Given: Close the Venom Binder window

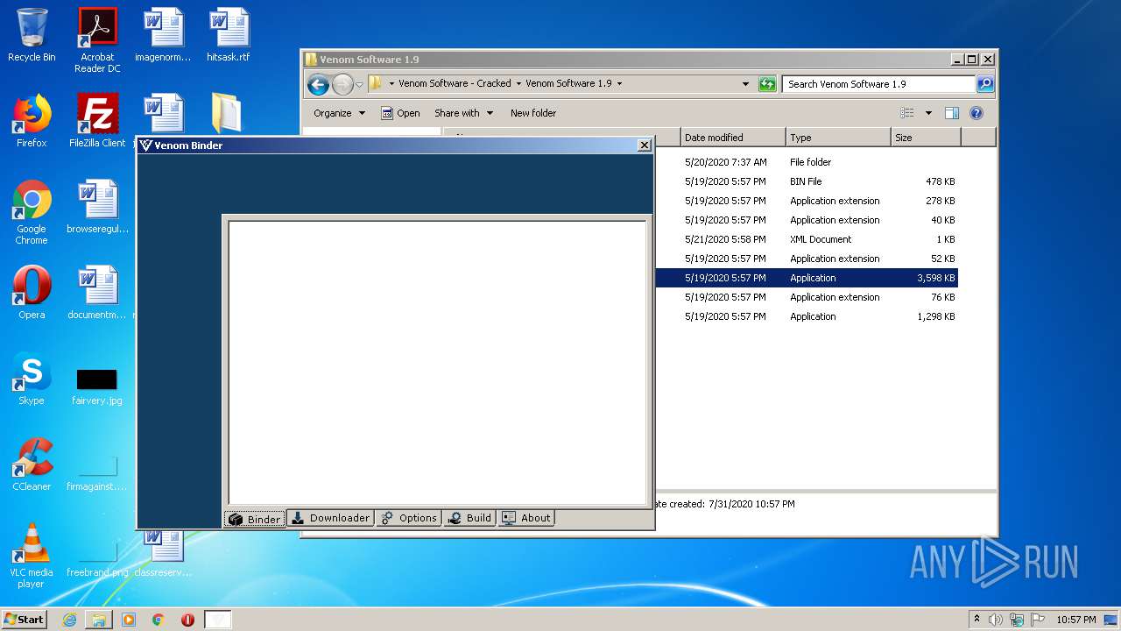Looking at the screenshot, I should tap(645, 145).
